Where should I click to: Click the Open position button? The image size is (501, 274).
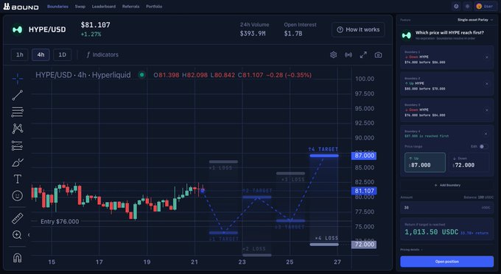click(x=447, y=262)
